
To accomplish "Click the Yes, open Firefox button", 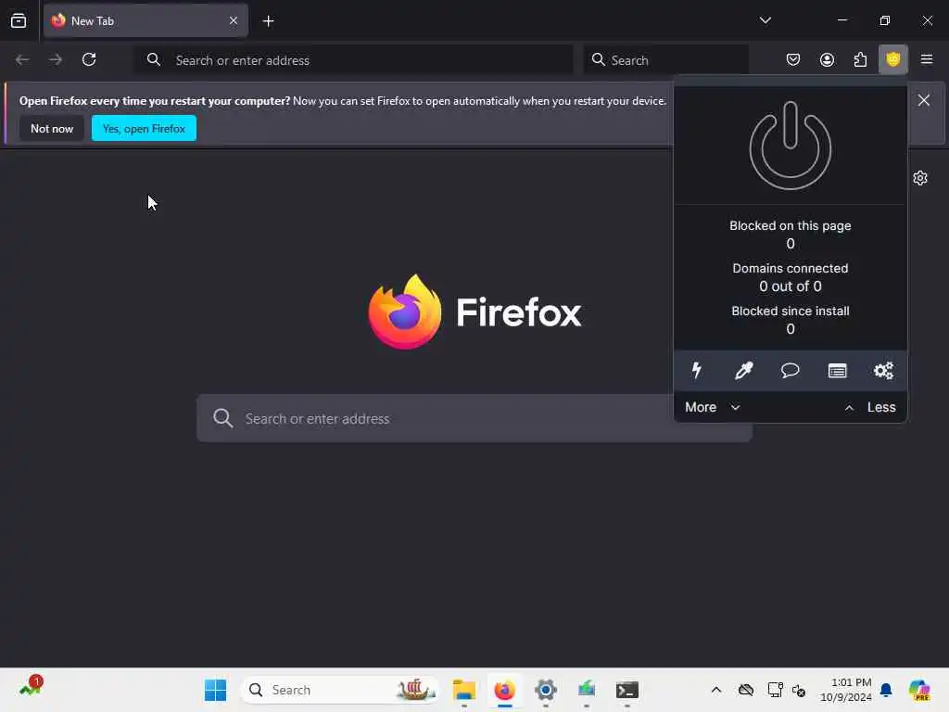I will tap(144, 128).
